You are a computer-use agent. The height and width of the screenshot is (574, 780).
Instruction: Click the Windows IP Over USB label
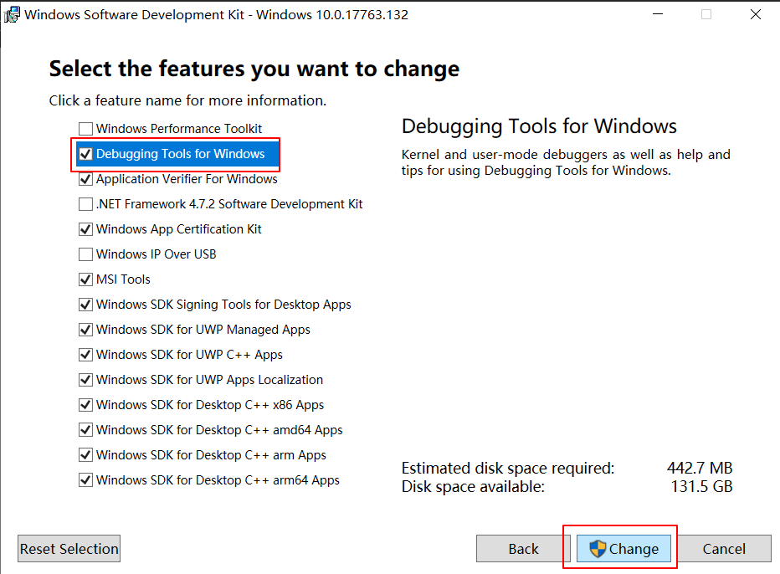pyautogui.click(x=157, y=254)
